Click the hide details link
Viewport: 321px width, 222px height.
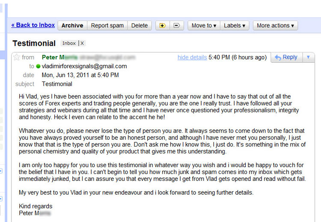pyautogui.click(x=192, y=57)
